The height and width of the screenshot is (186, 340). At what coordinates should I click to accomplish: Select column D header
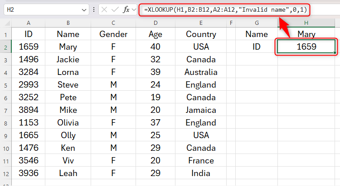click(155, 23)
